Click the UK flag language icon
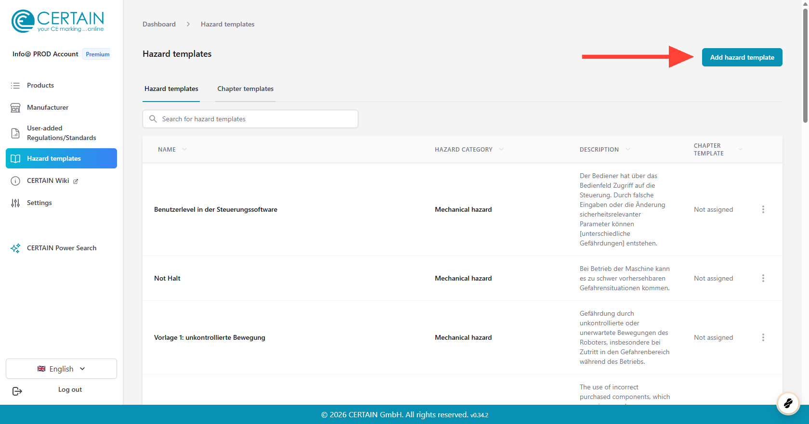This screenshot has height=424, width=809. click(41, 369)
